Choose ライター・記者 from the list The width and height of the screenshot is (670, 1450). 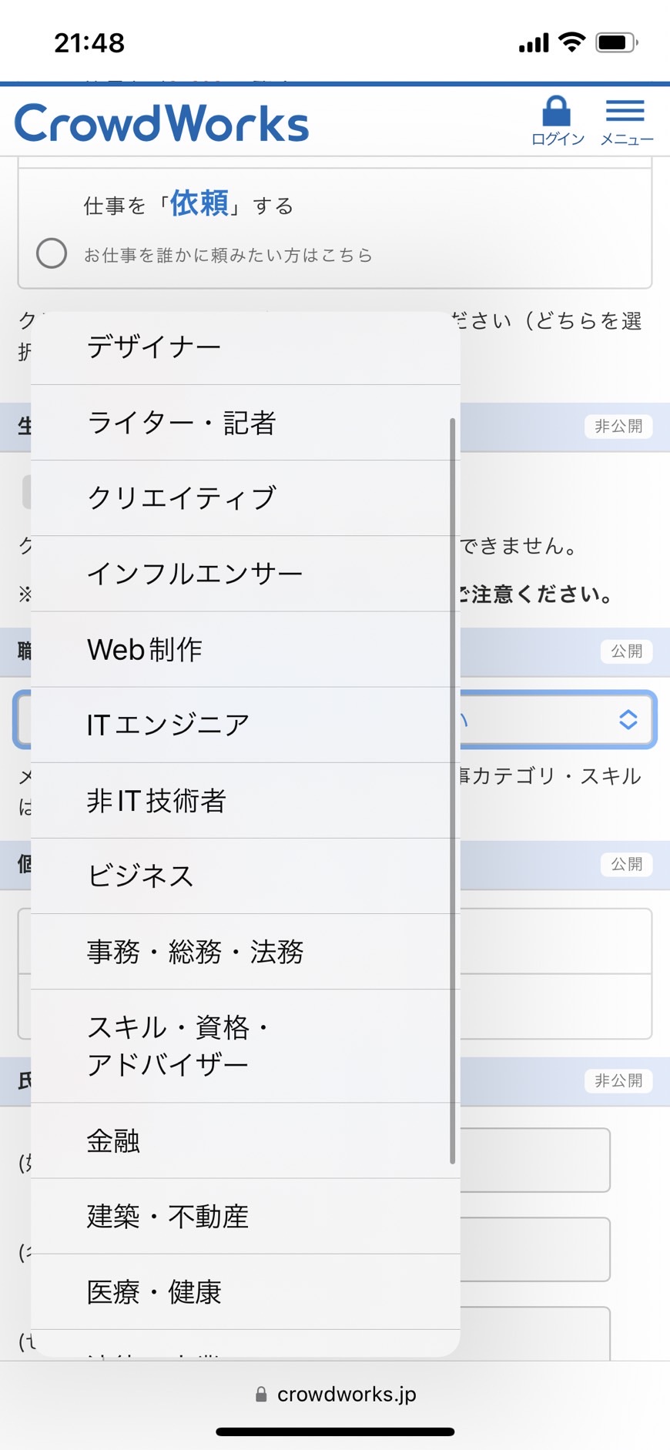pos(246,423)
